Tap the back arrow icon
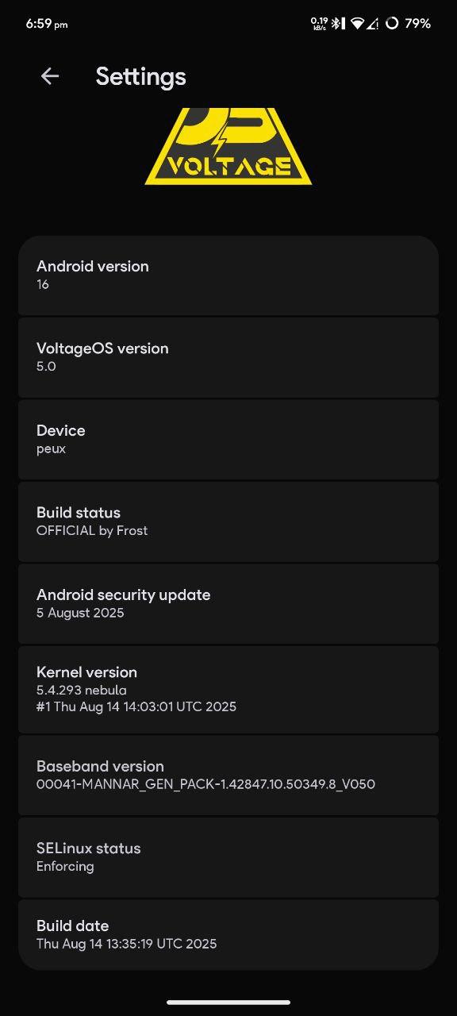This screenshot has height=1016, width=457. coord(50,76)
